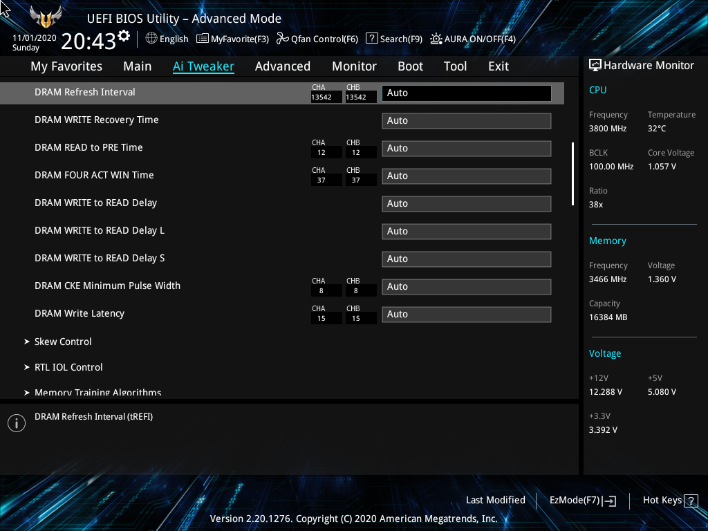Click the settings list scrollbar
Image resolution: width=708 pixels, height=531 pixels.
pyautogui.click(x=572, y=174)
